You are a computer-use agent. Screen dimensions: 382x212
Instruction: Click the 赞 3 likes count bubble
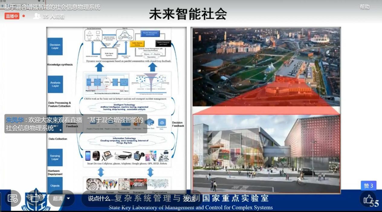[x=368, y=186]
